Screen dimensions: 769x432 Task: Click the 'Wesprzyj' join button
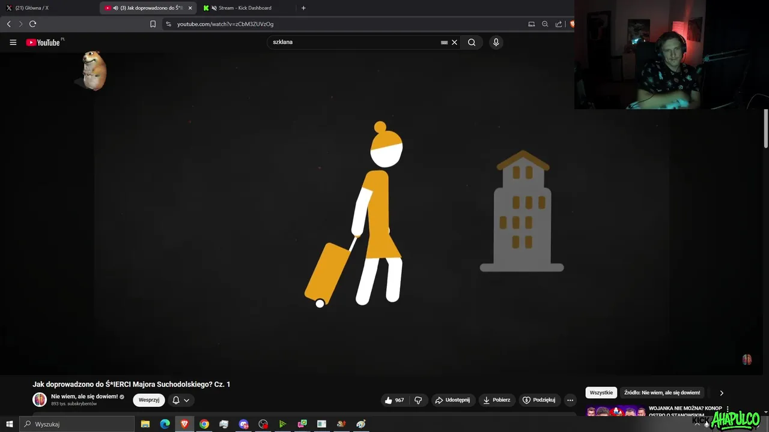[149, 400]
